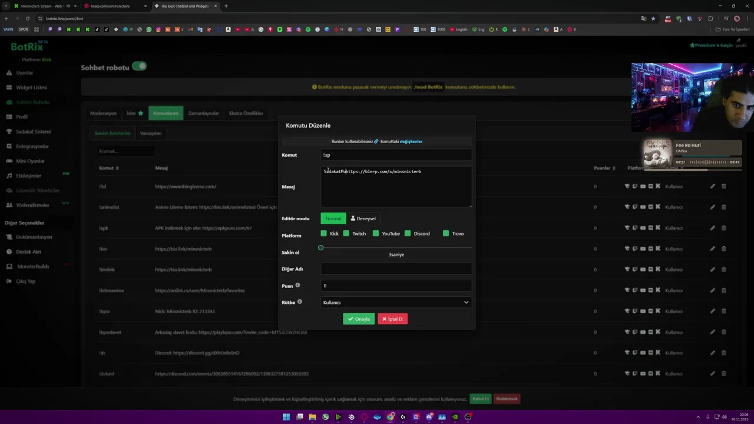Sort table by Puanlar column
The height and width of the screenshot is (424, 754).
coord(604,168)
